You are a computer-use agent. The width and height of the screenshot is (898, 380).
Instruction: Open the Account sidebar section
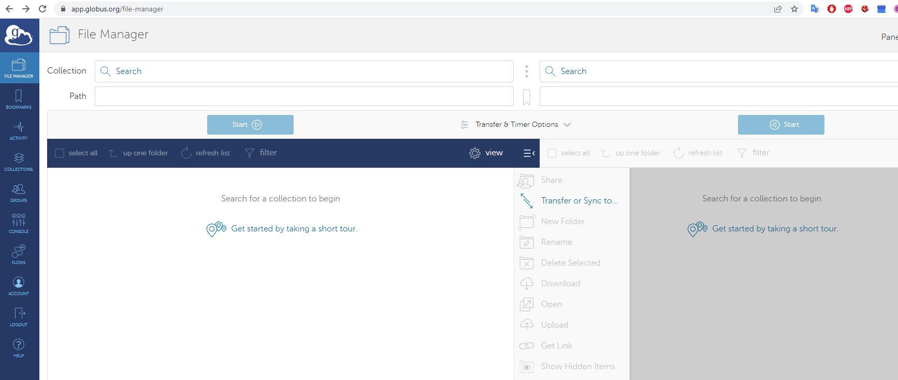pyautogui.click(x=19, y=285)
